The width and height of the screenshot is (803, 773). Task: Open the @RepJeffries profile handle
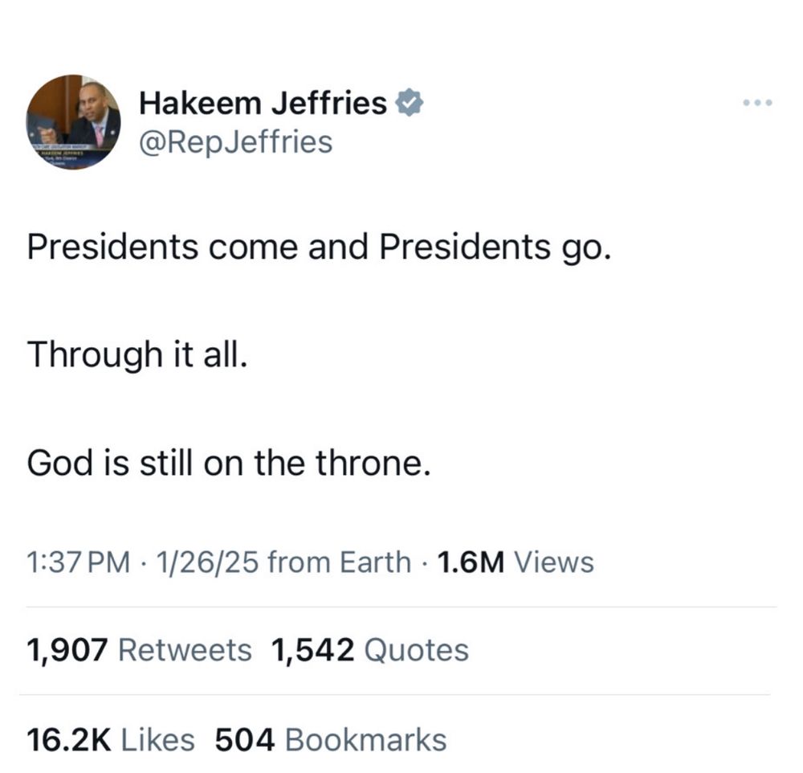[x=237, y=141]
